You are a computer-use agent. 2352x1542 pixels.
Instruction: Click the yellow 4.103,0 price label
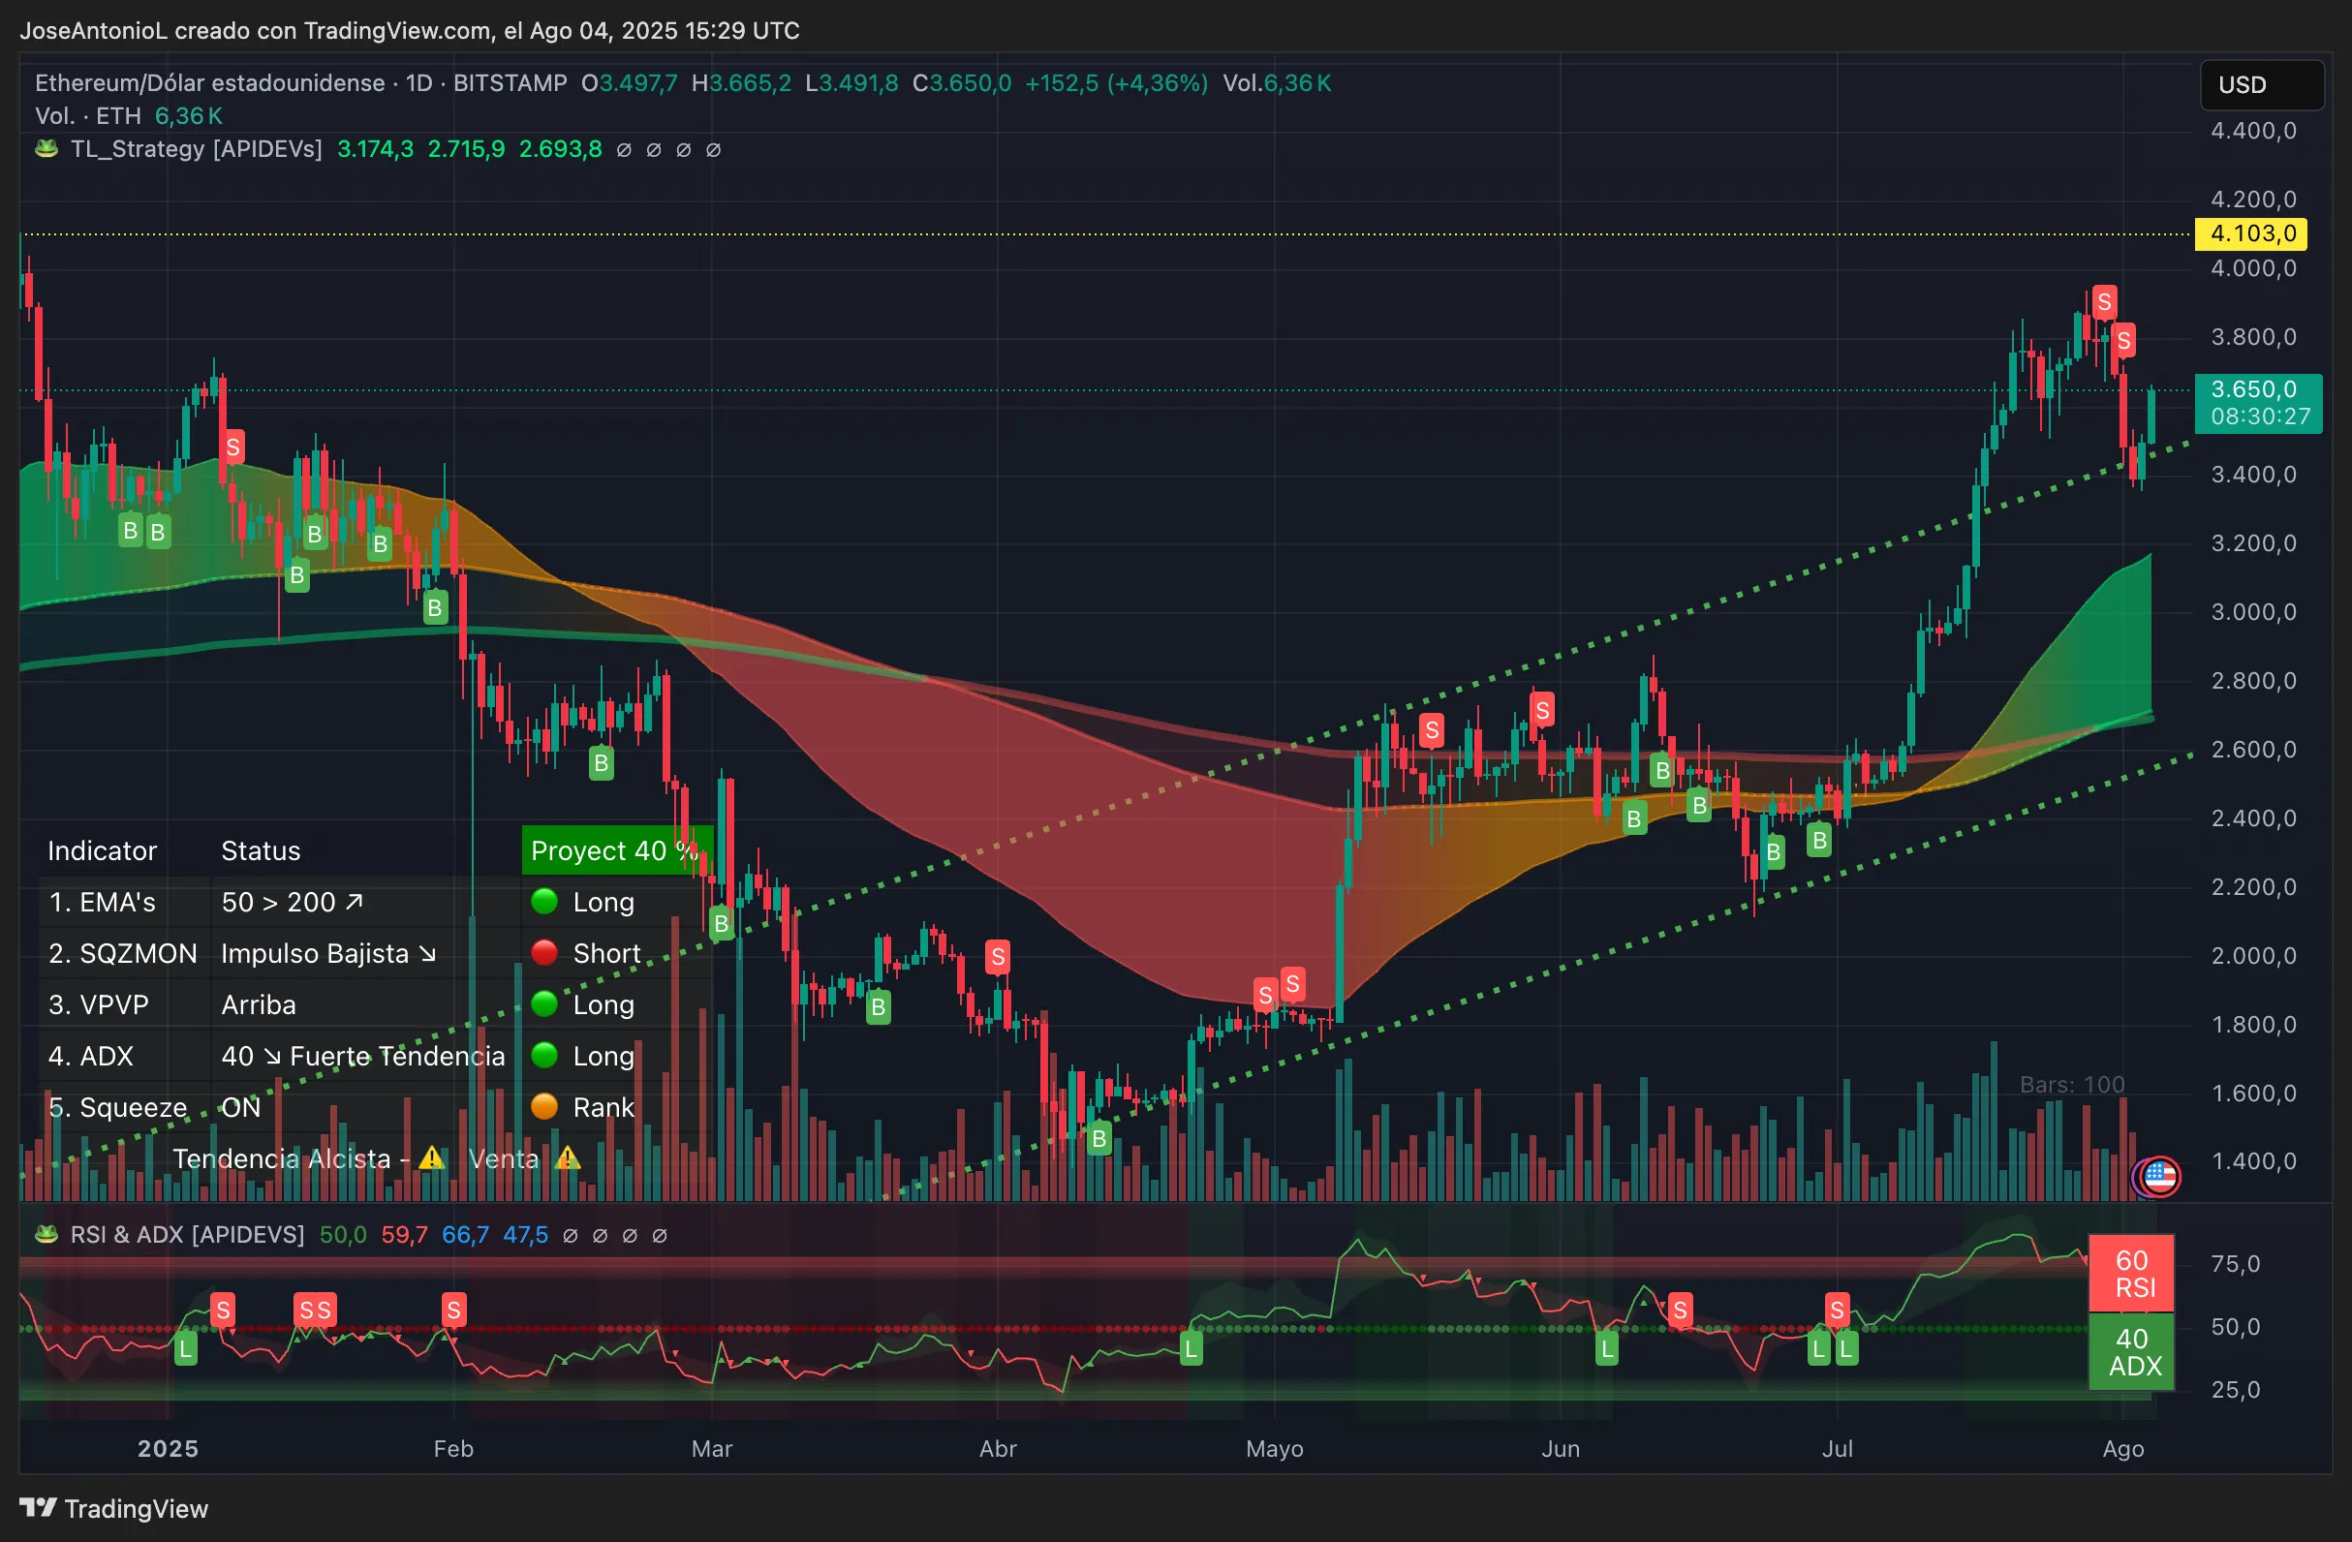pos(2250,234)
